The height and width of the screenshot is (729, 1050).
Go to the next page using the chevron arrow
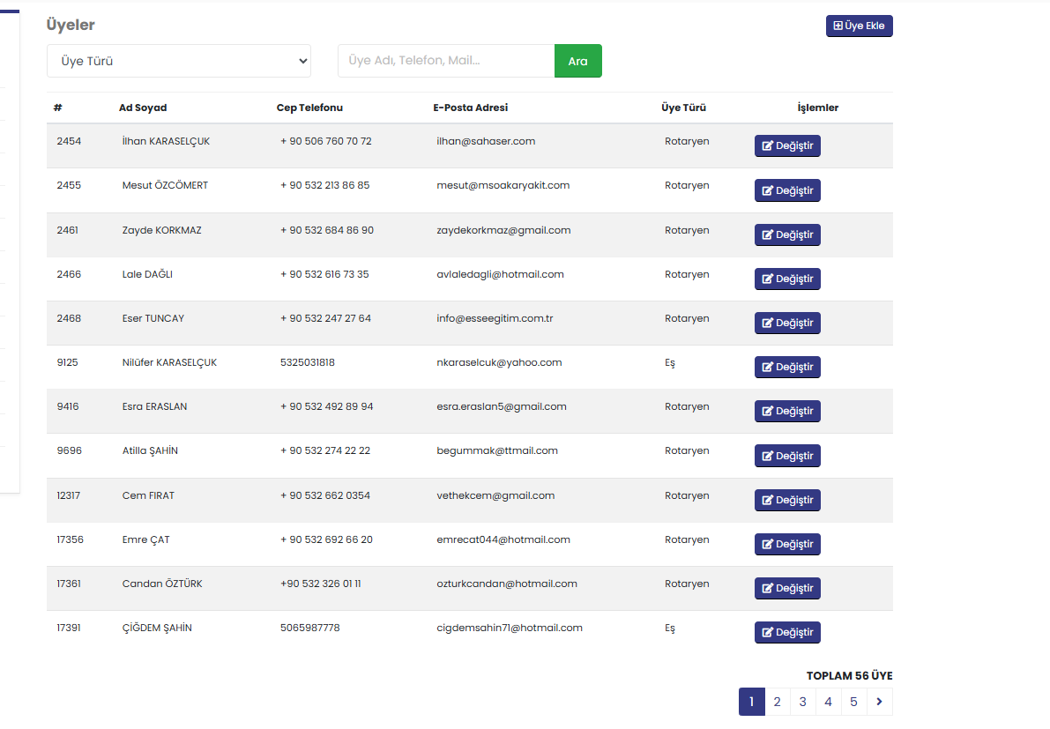pos(880,702)
